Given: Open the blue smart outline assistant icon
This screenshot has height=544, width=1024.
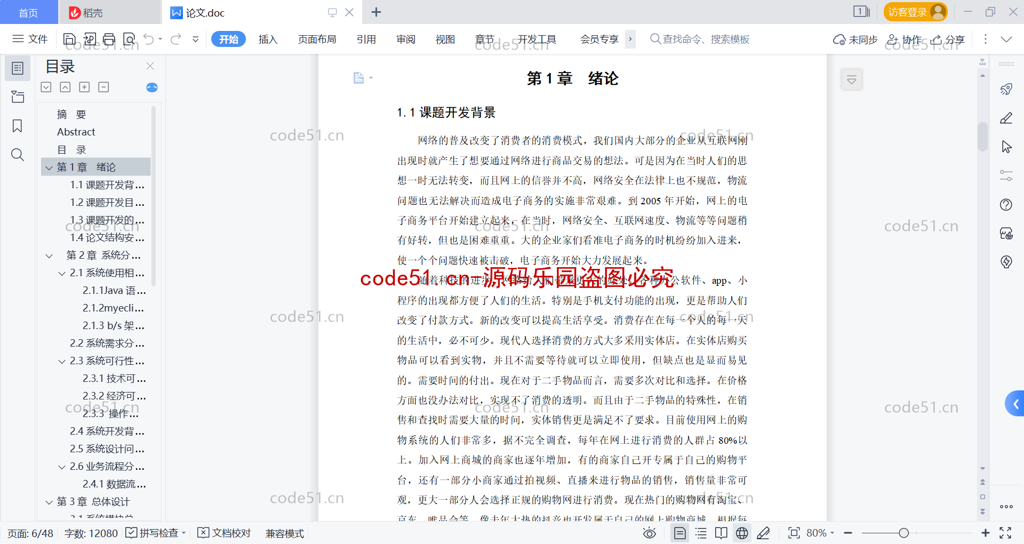Looking at the screenshot, I should [152, 87].
